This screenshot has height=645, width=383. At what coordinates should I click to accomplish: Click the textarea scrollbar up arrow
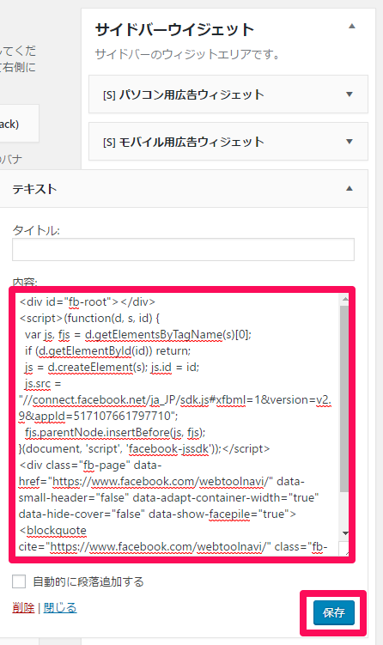(x=344, y=299)
